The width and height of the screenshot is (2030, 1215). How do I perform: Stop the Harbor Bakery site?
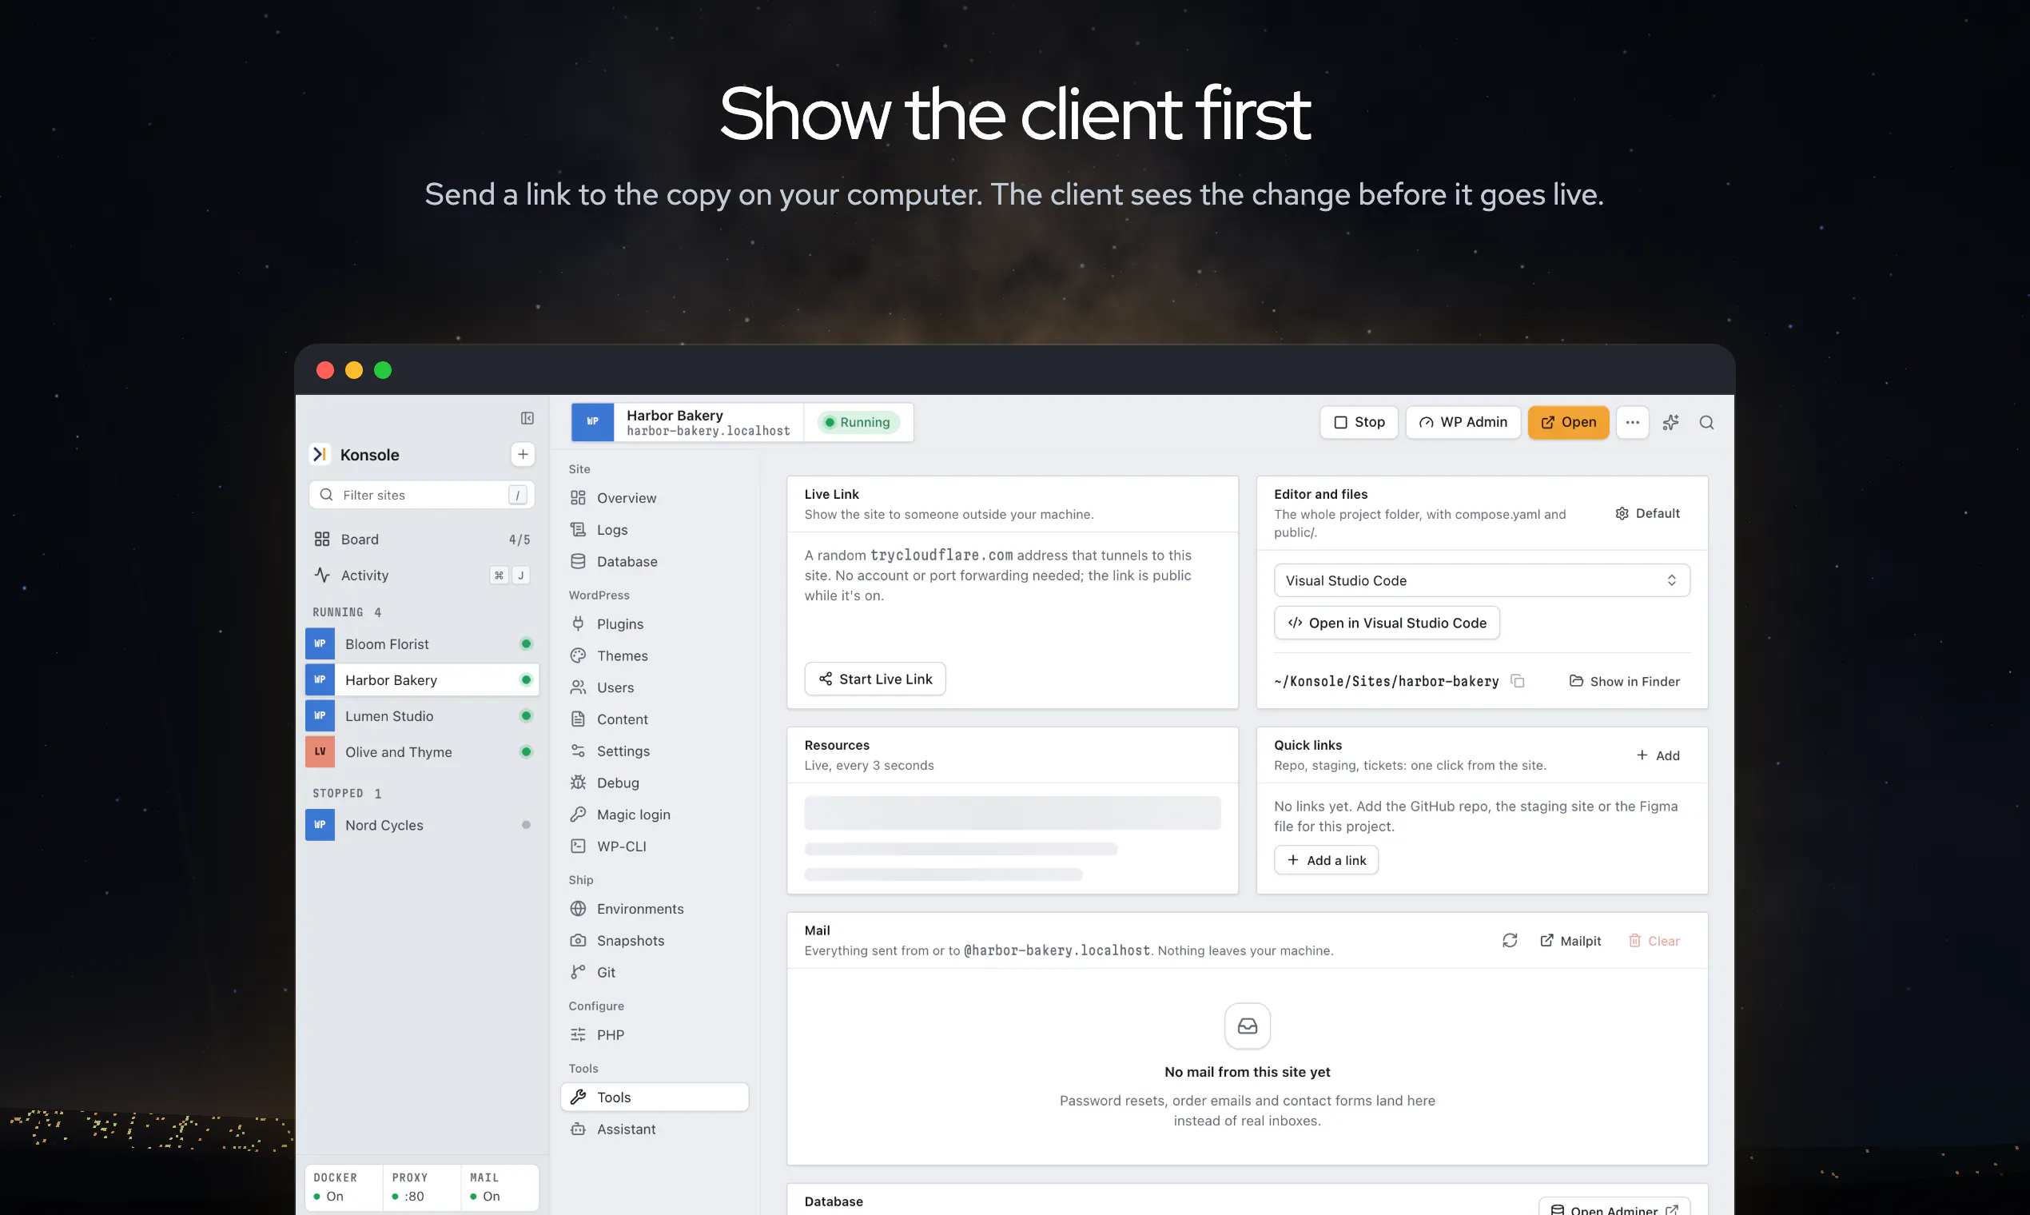pyautogui.click(x=1359, y=423)
